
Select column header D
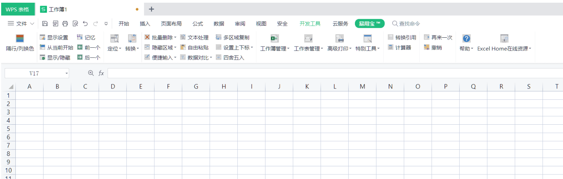click(x=113, y=87)
